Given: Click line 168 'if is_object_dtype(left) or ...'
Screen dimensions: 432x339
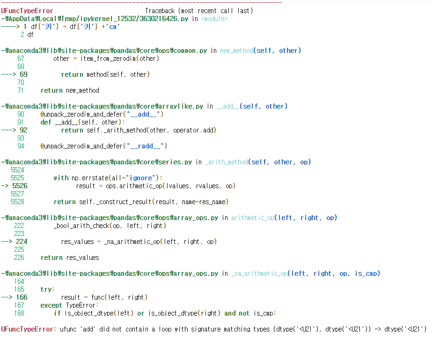Looking at the screenshot, I should pyautogui.click(x=165, y=313).
